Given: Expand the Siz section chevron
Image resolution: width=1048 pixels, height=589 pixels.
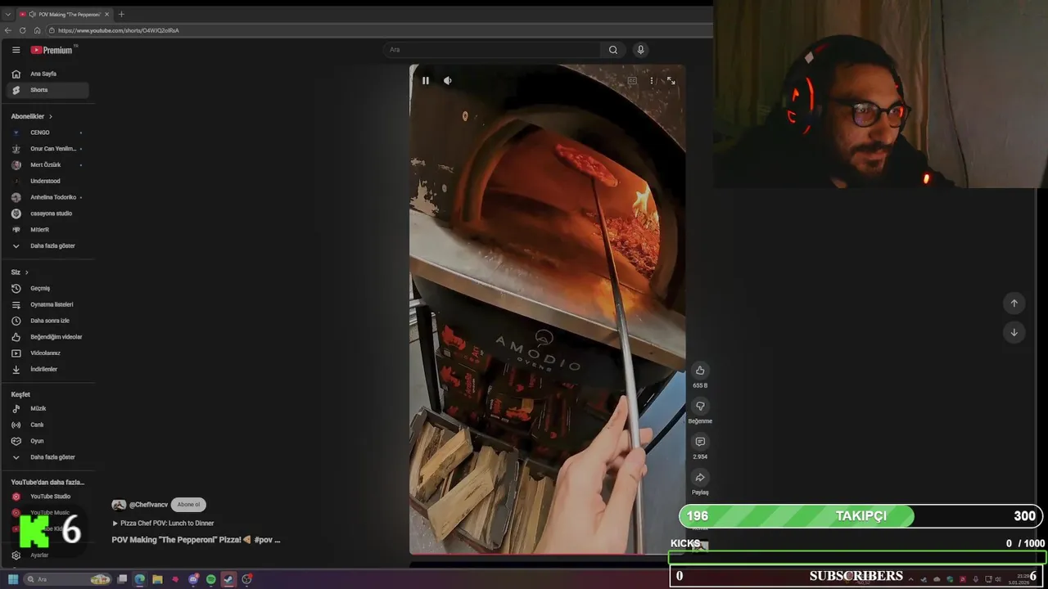Looking at the screenshot, I should (26, 272).
